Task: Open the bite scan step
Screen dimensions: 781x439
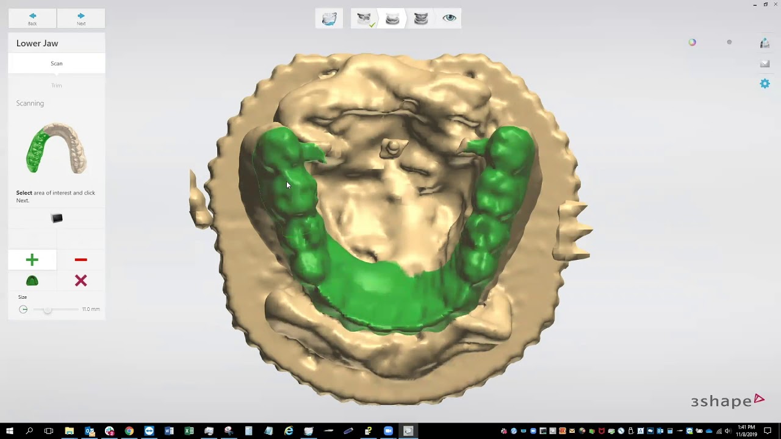Action: 421,18
